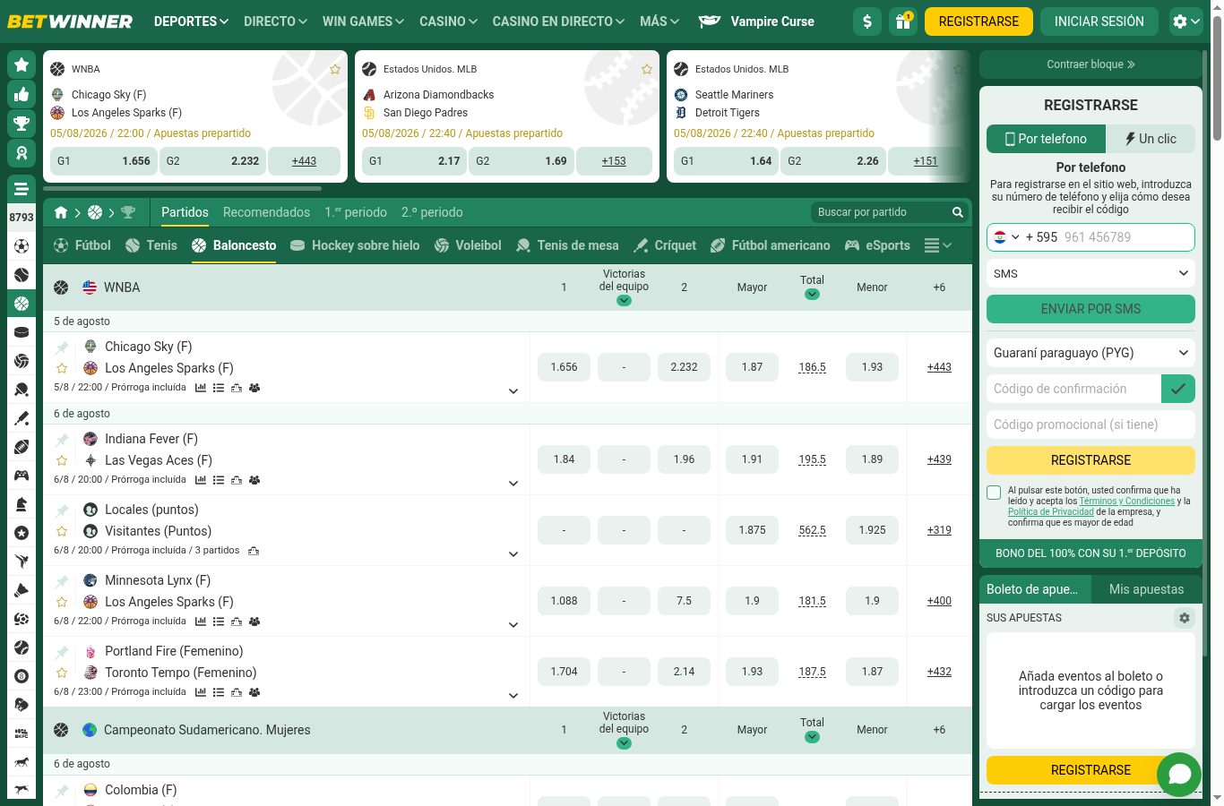Favorite the Locales (puntos) match star
This screenshot has height=806, width=1224.
[62, 531]
